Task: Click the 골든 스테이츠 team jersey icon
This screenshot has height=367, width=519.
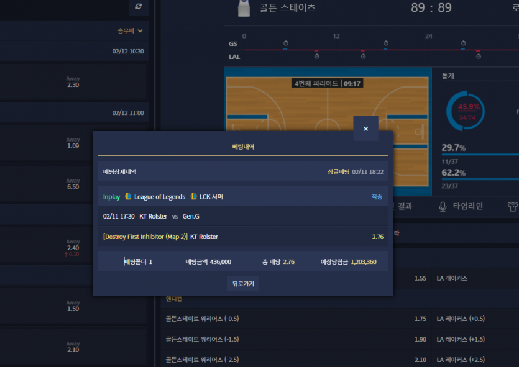Action: click(x=244, y=7)
